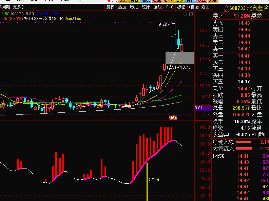Open the F10 company information

[170, 7]
